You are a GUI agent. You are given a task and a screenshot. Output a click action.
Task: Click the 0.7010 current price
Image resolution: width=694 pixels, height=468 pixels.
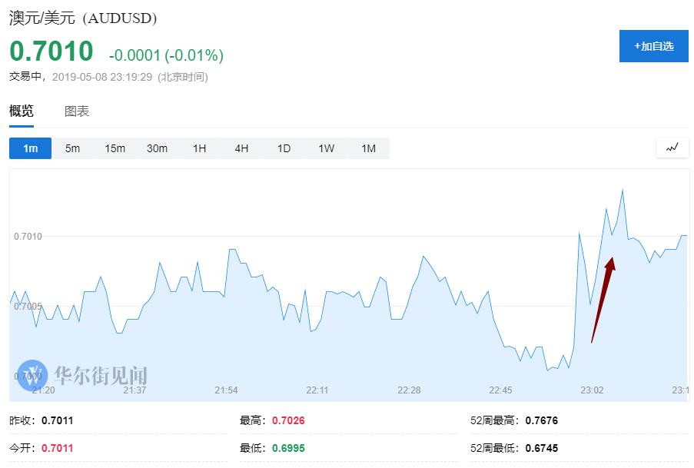coord(51,52)
